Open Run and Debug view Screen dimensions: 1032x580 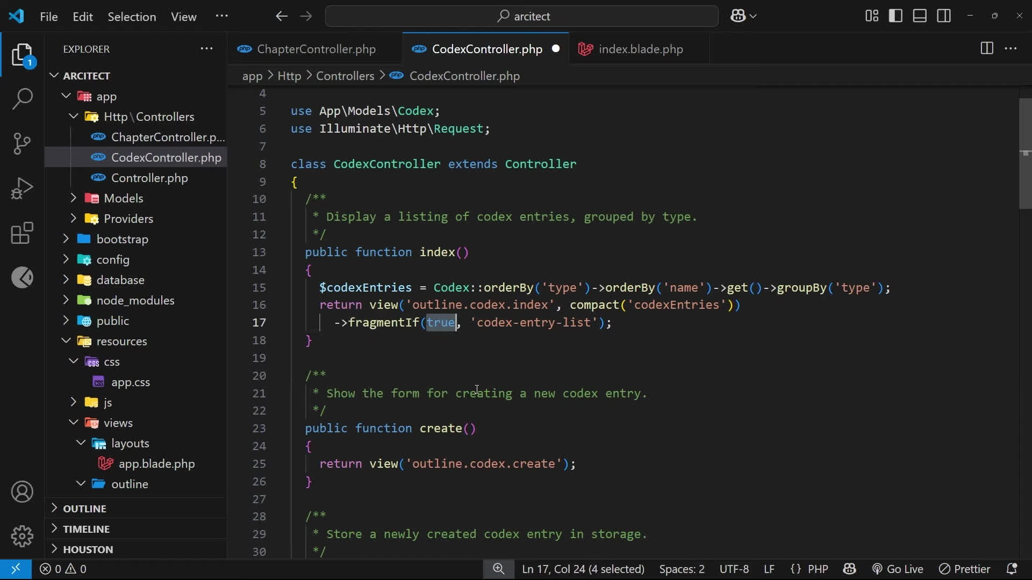(22, 189)
